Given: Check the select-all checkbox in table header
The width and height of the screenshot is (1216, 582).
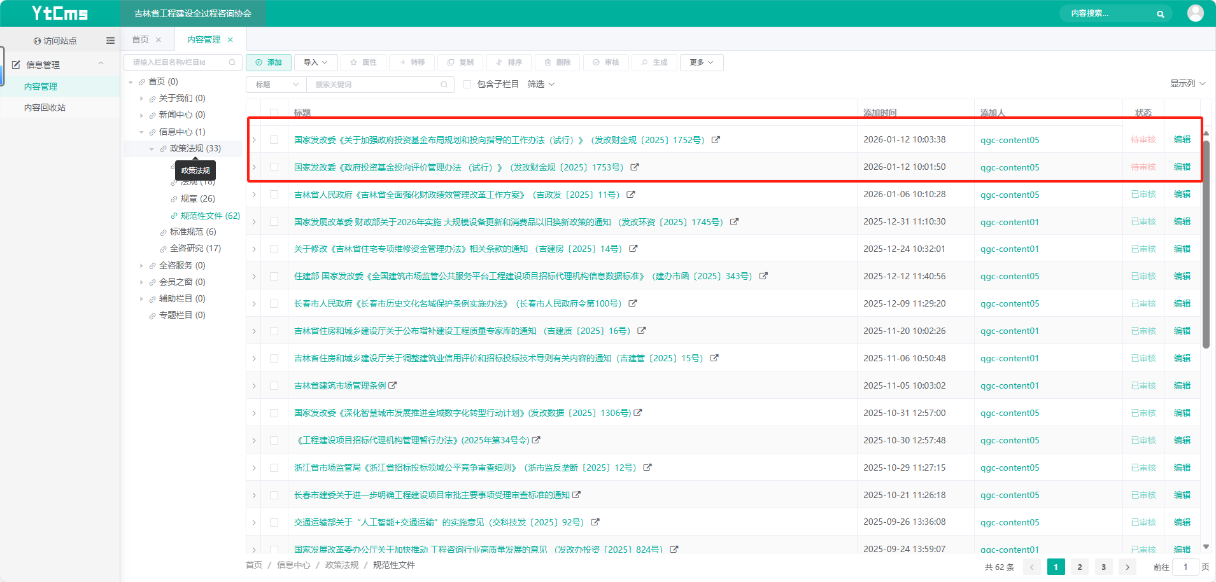Looking at the screenshot, I should point(274,113).
